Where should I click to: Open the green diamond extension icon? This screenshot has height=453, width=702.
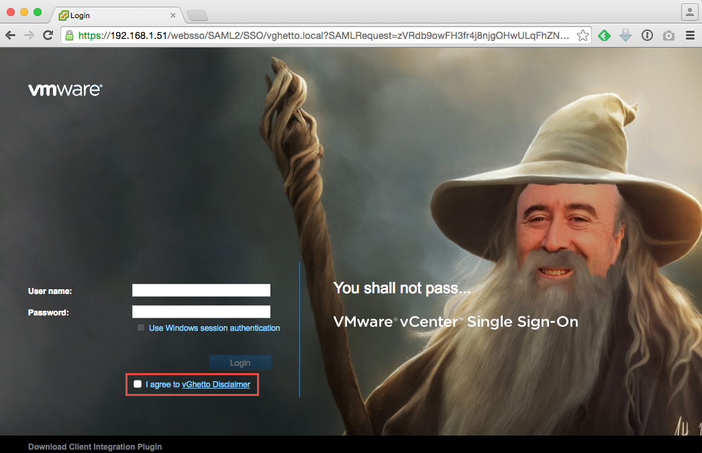pyautogui.click(x=604, y=36)
